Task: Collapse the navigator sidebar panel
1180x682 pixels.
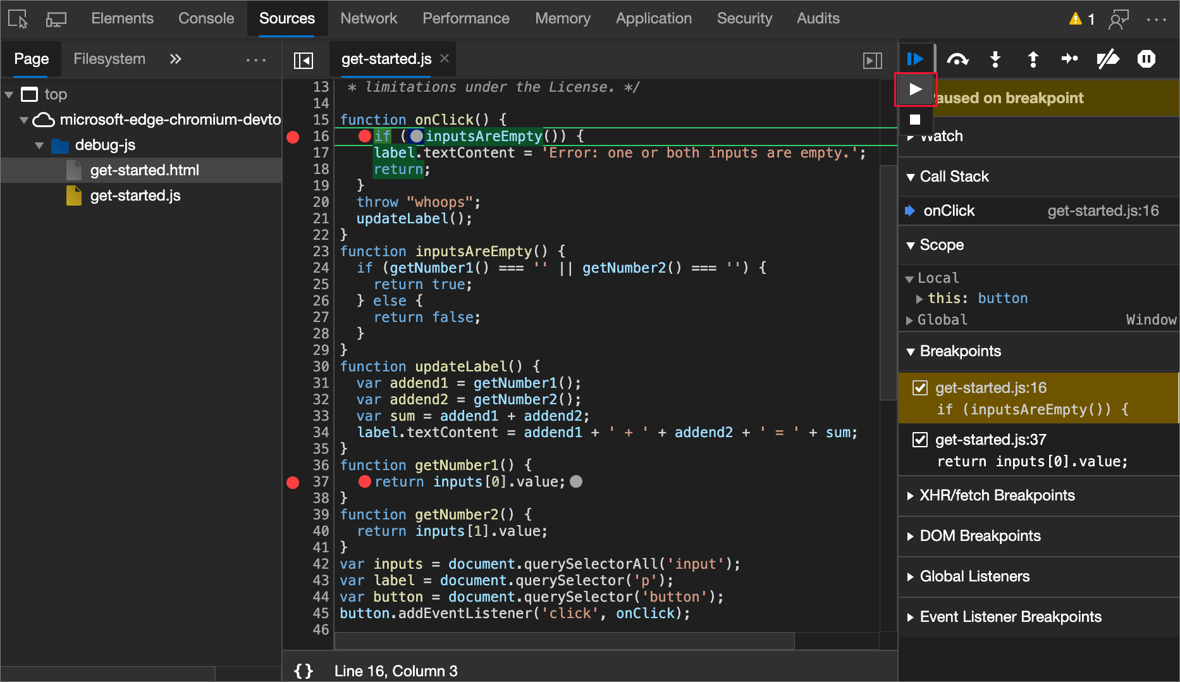Action: click(x=303, y=59)
